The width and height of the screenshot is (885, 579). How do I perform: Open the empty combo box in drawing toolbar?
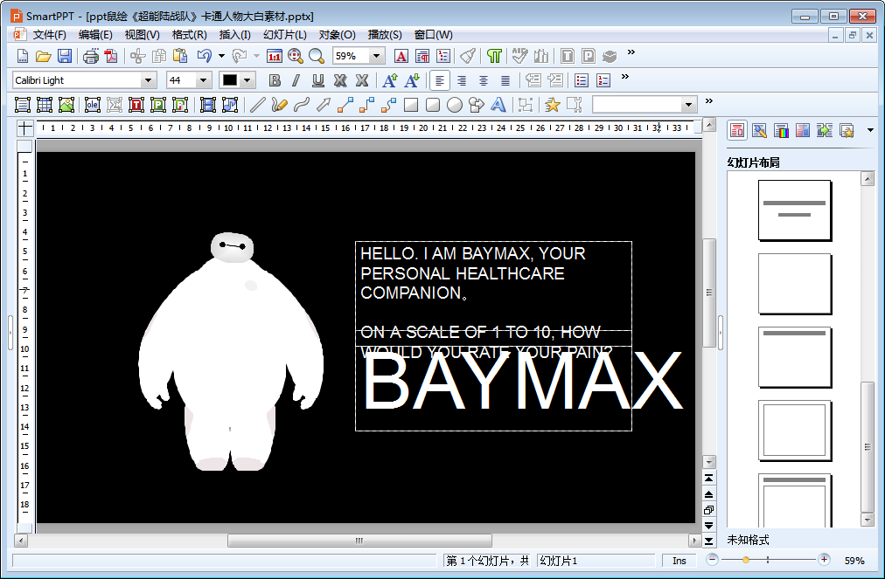(x=644, y=104)
